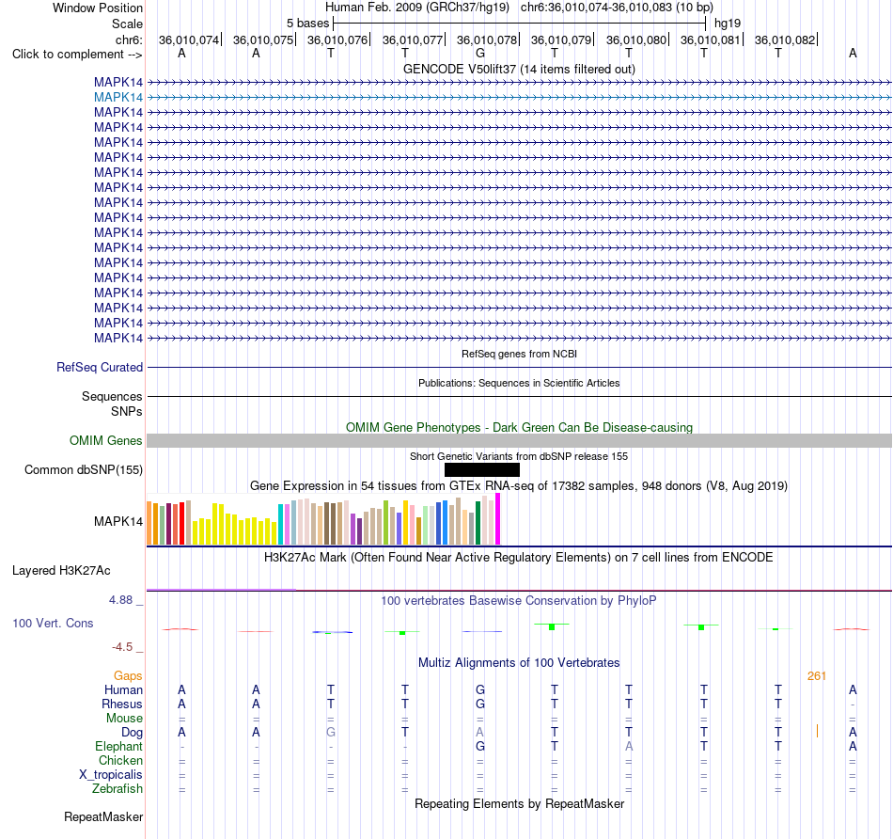Click the gray G base in the Dog row
Viewport: 893px width, 839px height.
tap(331, 732)
